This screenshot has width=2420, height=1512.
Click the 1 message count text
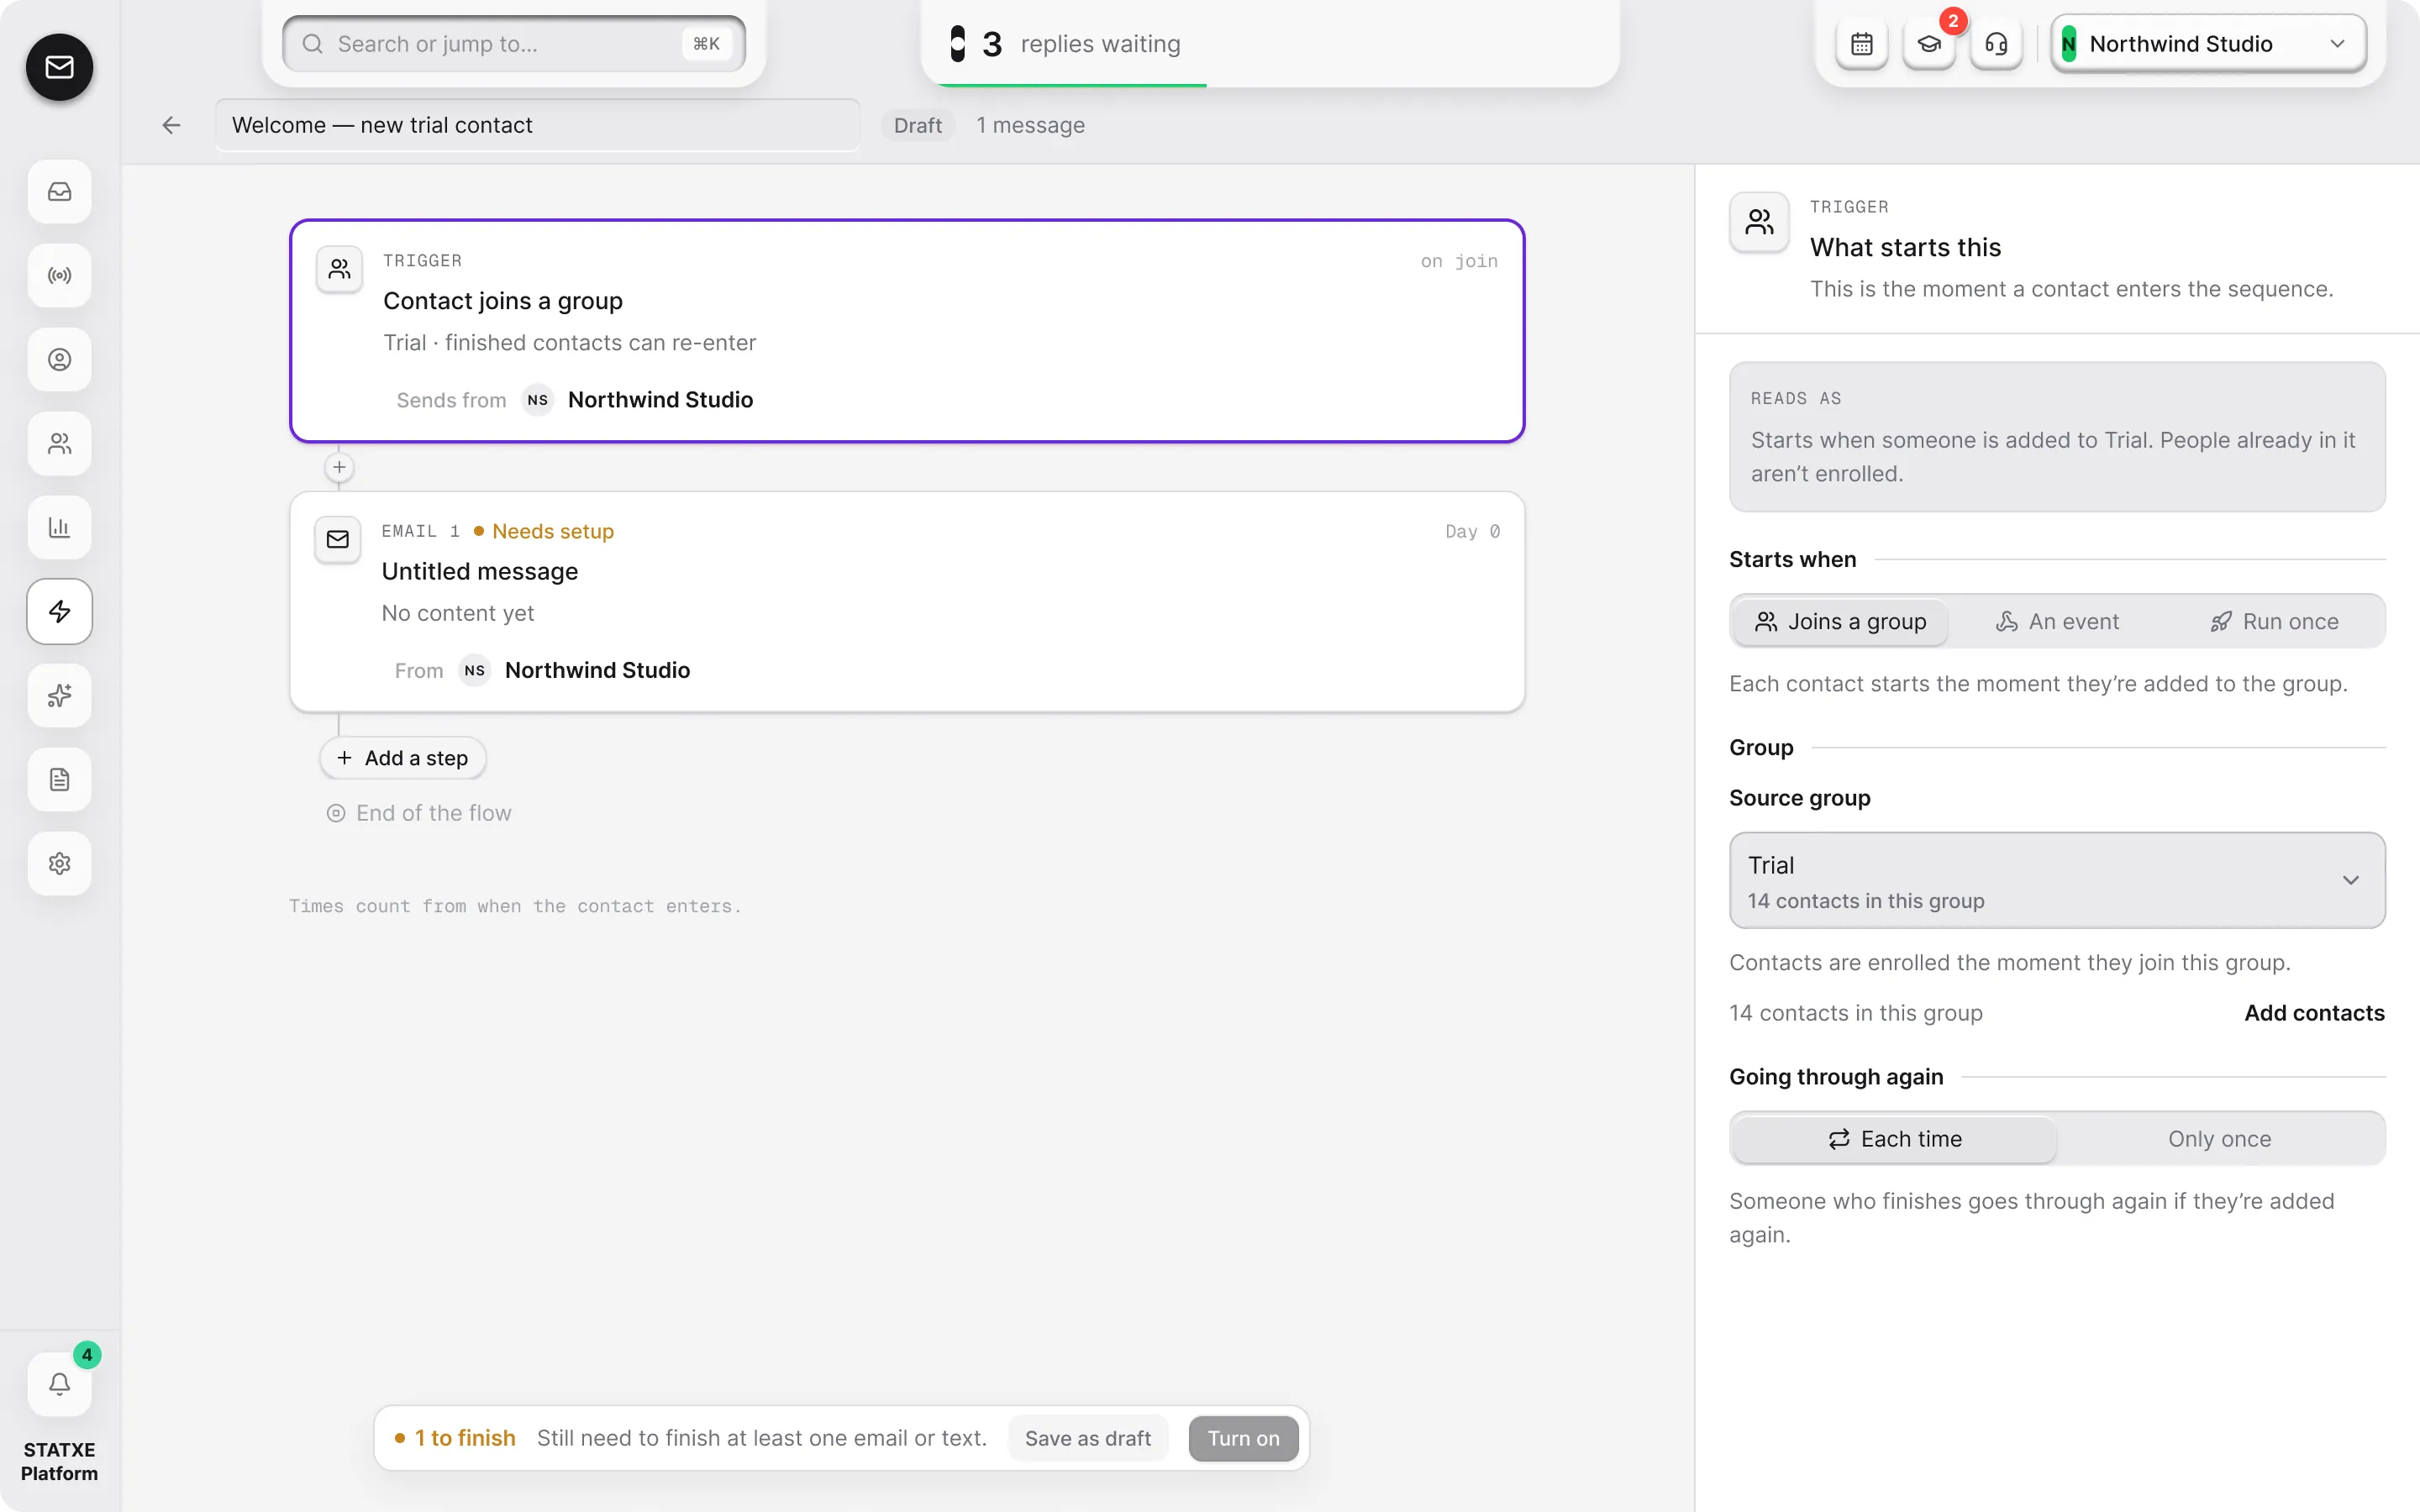point(1030,125)
